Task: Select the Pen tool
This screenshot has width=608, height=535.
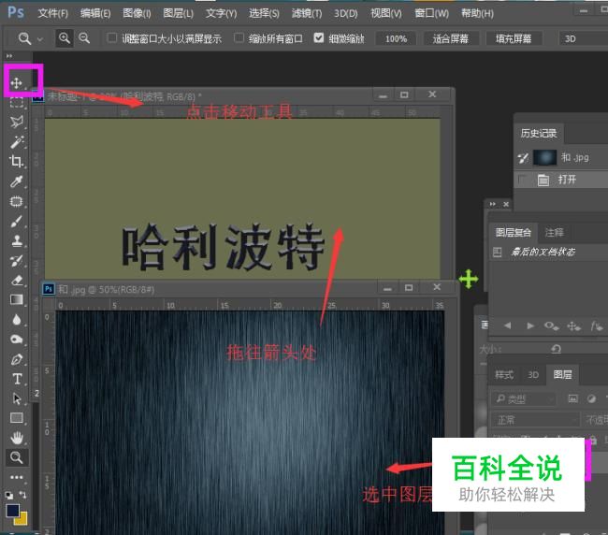Action: coord(16,359)
